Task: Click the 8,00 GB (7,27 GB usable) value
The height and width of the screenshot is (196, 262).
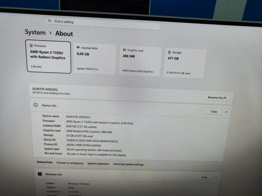Action: [81, 127]
